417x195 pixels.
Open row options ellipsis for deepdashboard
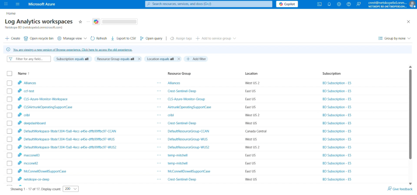tap(159, 123)
